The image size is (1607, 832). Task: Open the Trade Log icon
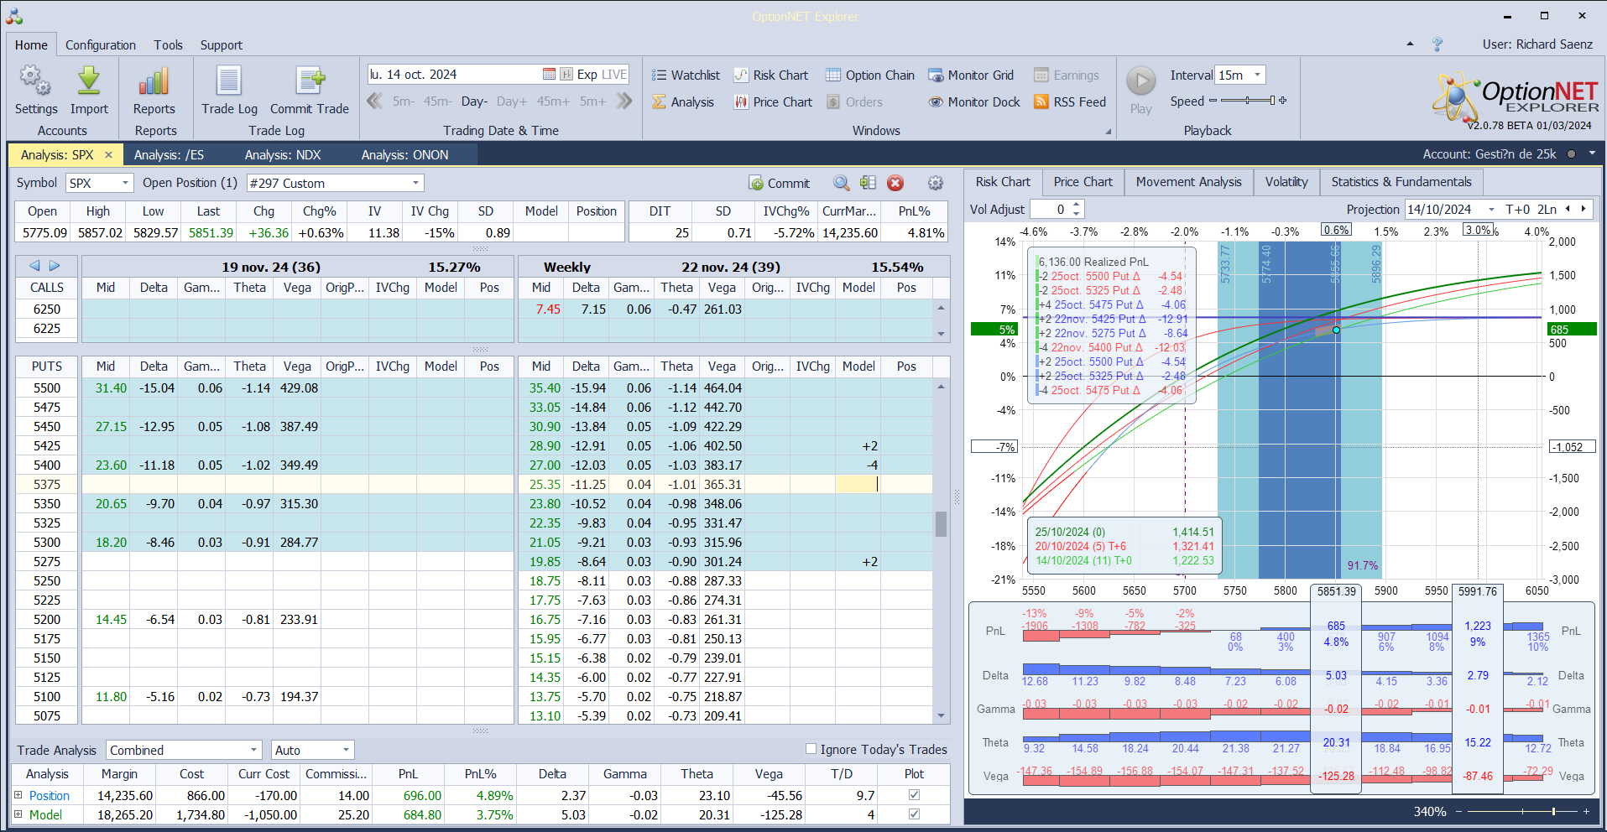coord(229,81)
